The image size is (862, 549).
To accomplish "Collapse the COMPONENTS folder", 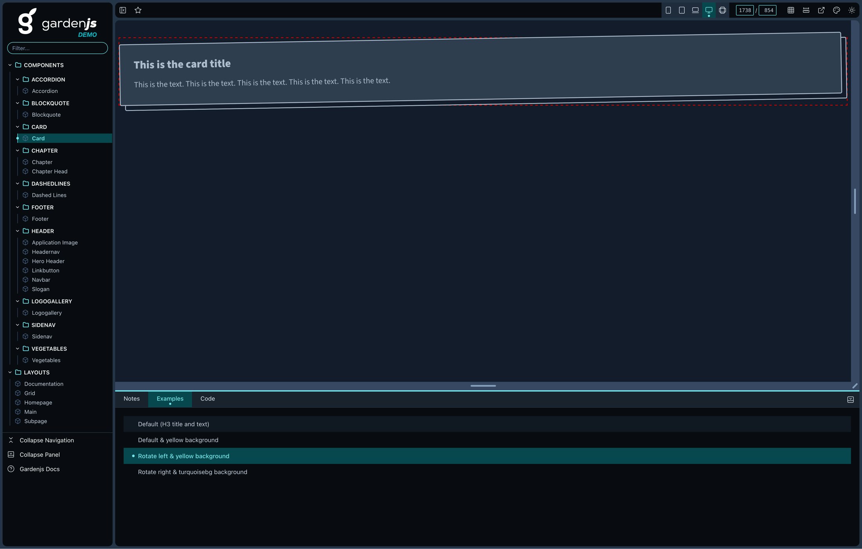I will pos(10,65).
